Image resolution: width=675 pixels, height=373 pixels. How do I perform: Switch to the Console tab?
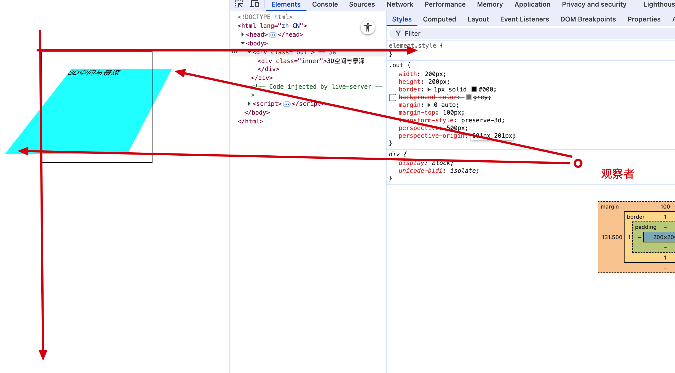point(325,4)
